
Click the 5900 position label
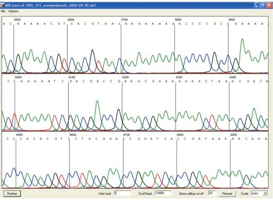[232, 20]
